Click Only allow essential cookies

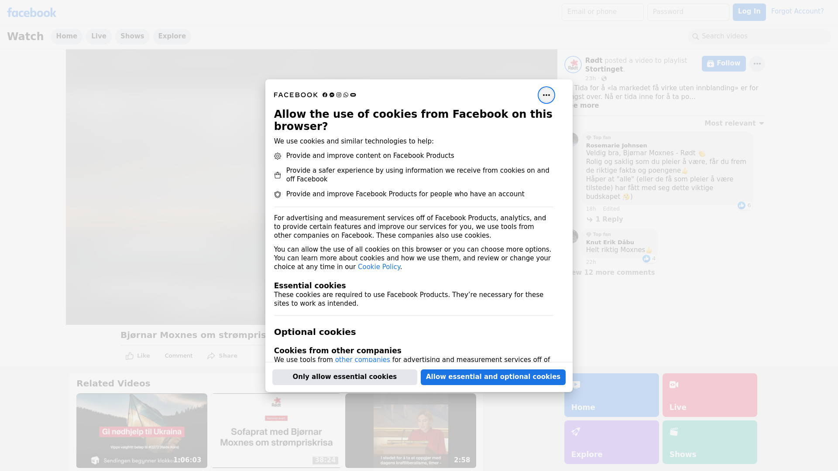(345, 377)
